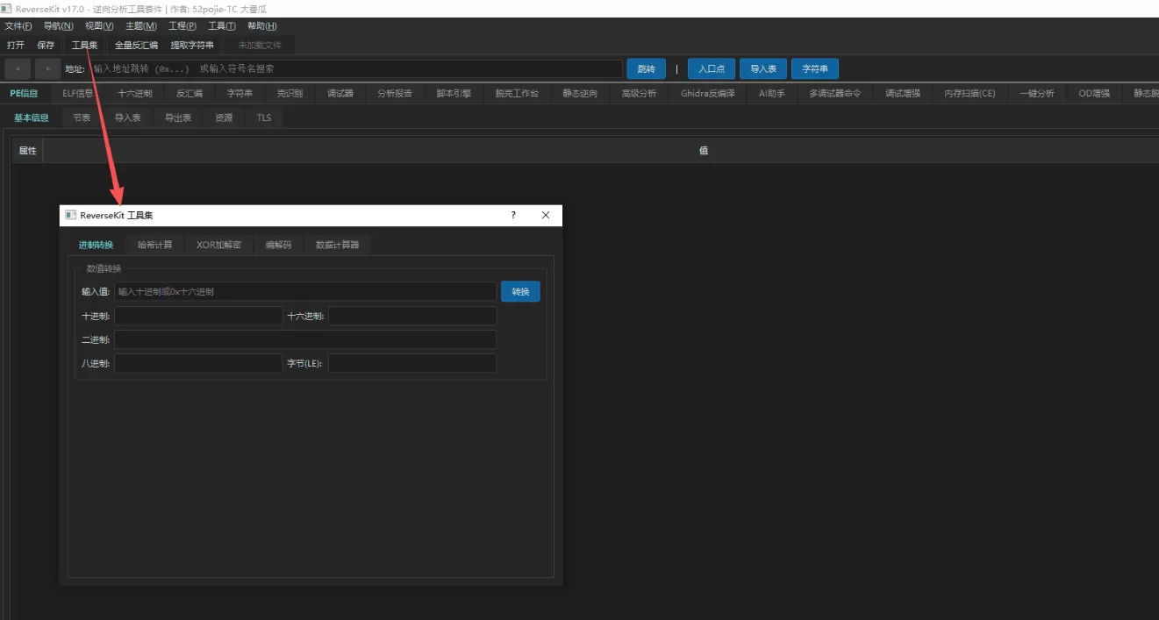The height and width of the screenshot is (620, 1159).
Task: Open the 帮助(H) menu
Action: pyautogui.click(x=262, y=26)
